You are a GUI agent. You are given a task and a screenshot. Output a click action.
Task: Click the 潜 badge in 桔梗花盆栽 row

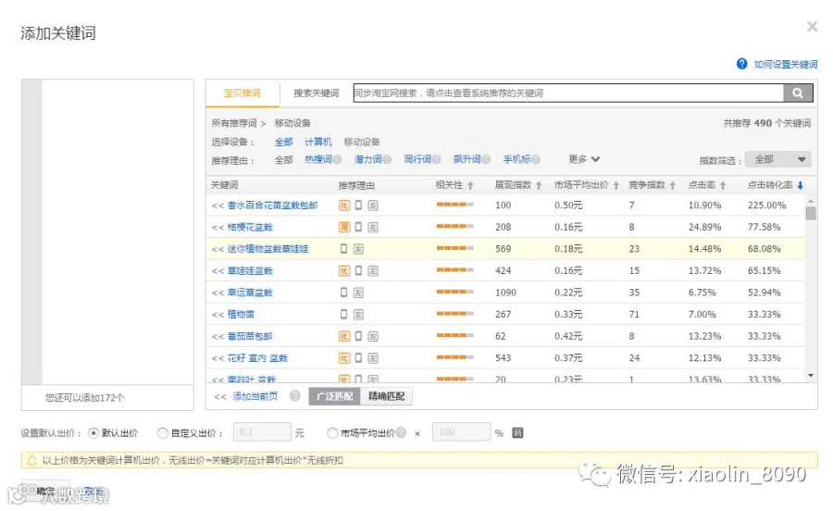pos(344,227)
